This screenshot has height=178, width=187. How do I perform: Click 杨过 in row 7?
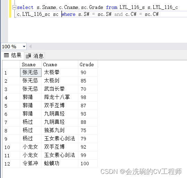(x=31, y=122)
